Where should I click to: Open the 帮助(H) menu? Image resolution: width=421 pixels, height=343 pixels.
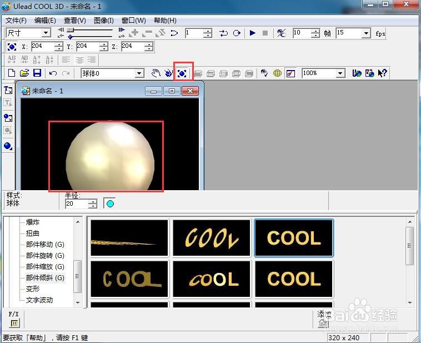165,21
